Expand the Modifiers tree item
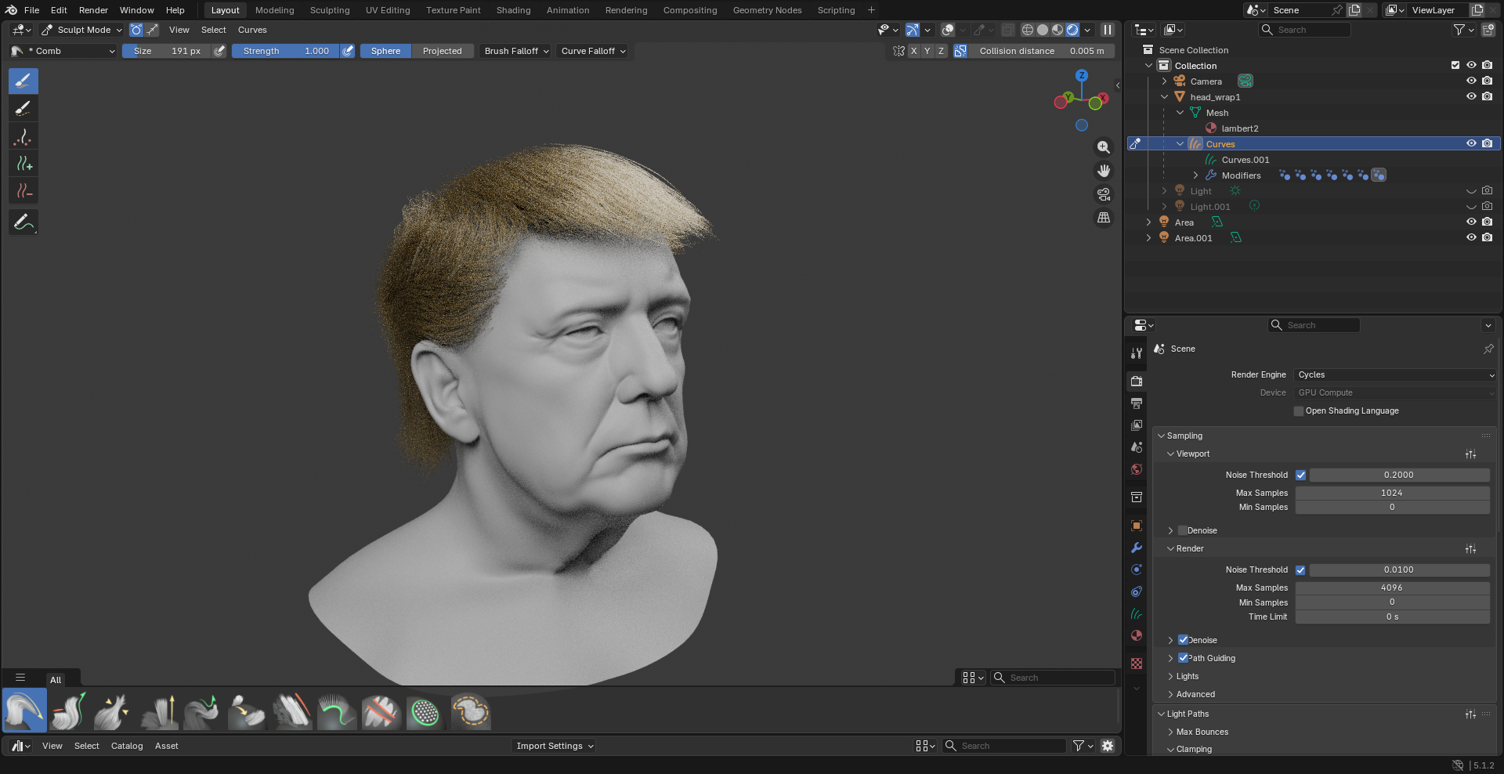The width and height of the screenshot is (1504, 774). click(x=1195, y=175)
